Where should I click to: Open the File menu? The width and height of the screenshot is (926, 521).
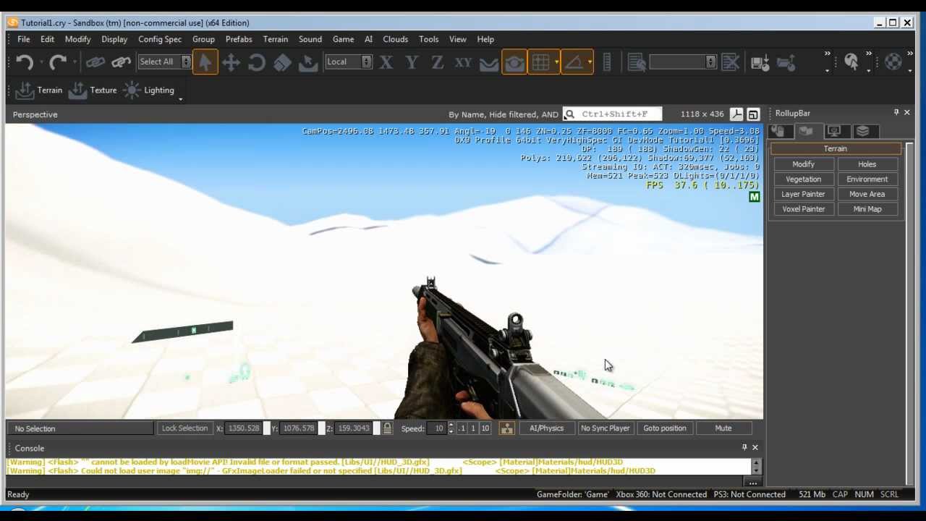click(24, 39)
